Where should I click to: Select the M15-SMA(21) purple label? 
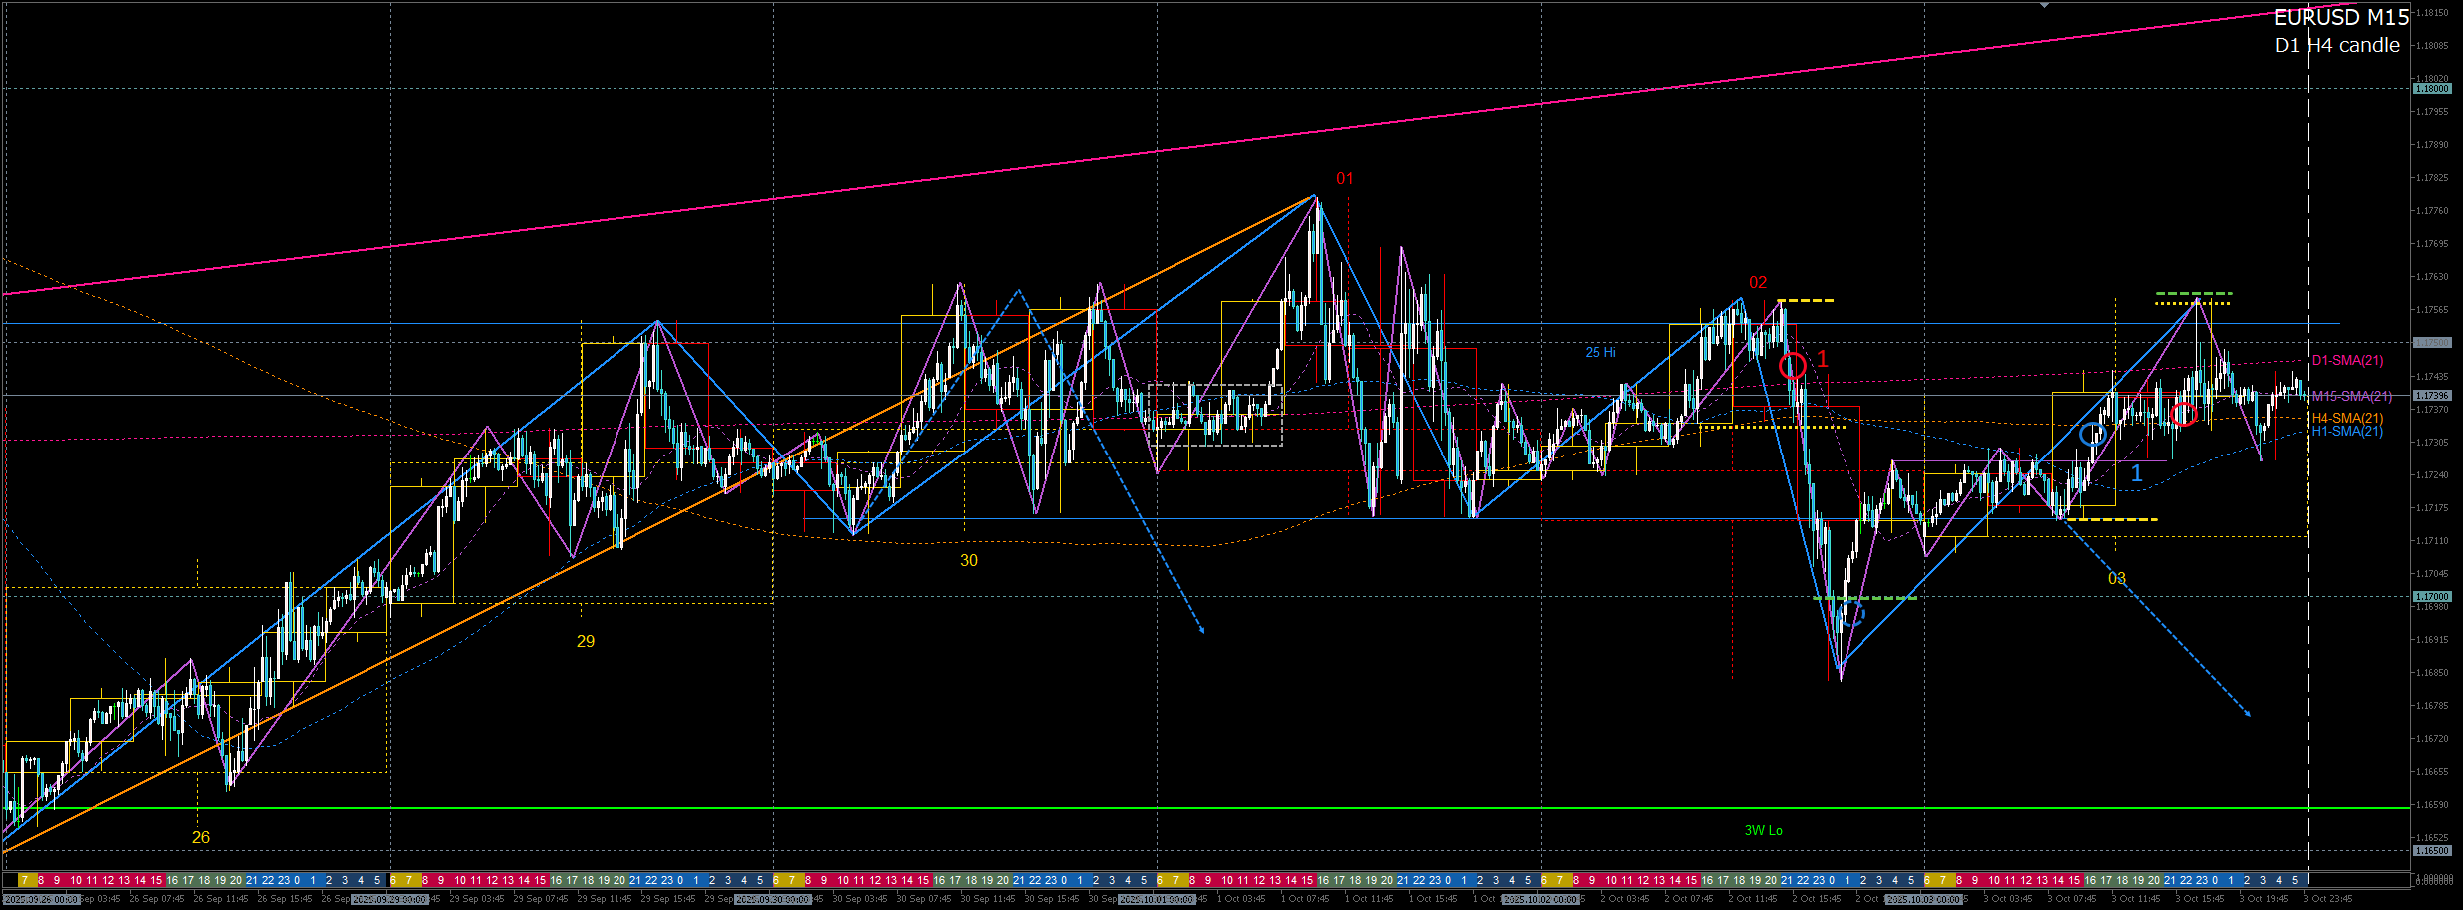[x=2351, y=396]
